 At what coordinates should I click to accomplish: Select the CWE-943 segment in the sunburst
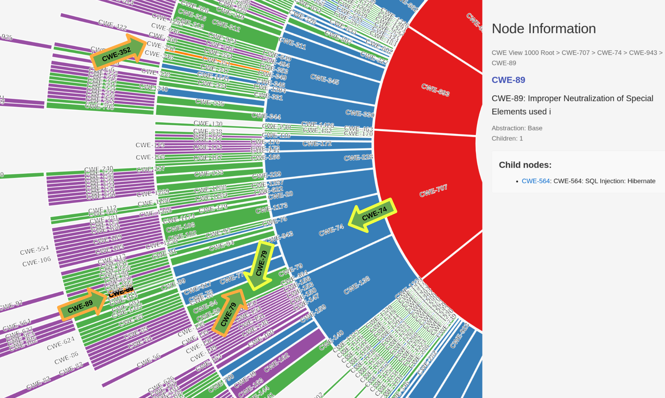279,237
